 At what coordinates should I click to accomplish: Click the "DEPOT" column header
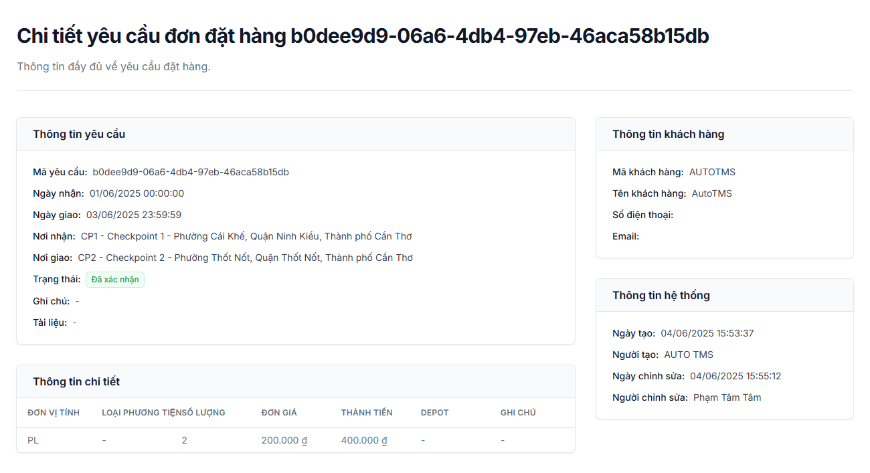click(434, 413)
